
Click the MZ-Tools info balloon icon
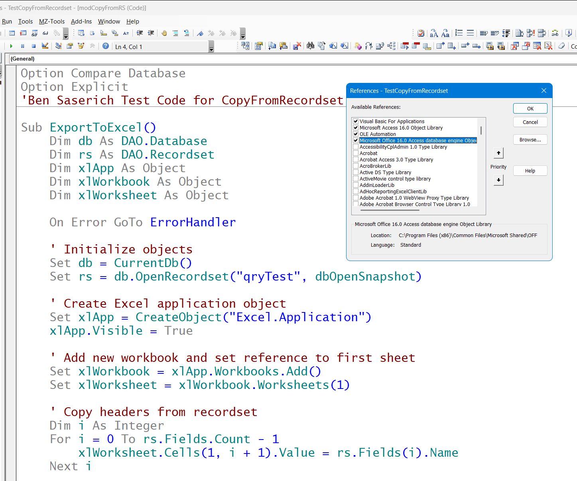pyautogui.click(x=569, y=33)
